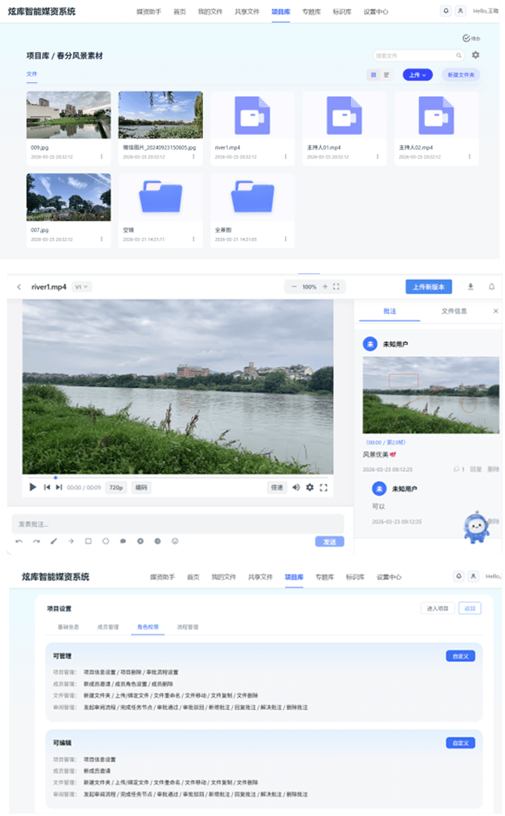Toggle fullscreen in video player
505x816 pixels.
[324, 487]
